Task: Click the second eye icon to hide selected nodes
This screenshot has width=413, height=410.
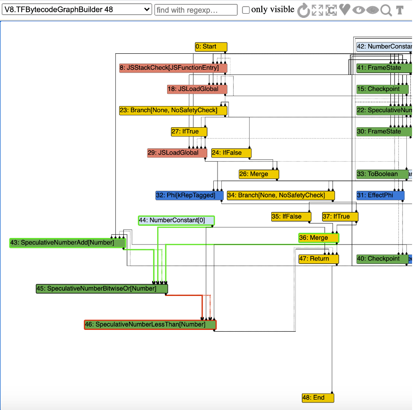Action: pos(372,10)
